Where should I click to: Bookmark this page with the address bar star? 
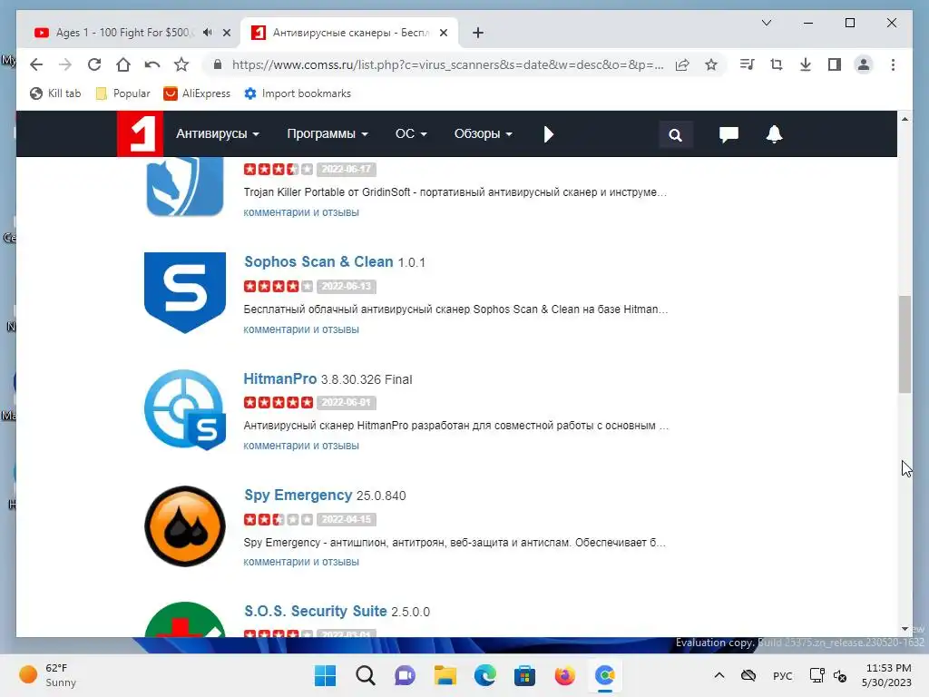tap(711, 64)
